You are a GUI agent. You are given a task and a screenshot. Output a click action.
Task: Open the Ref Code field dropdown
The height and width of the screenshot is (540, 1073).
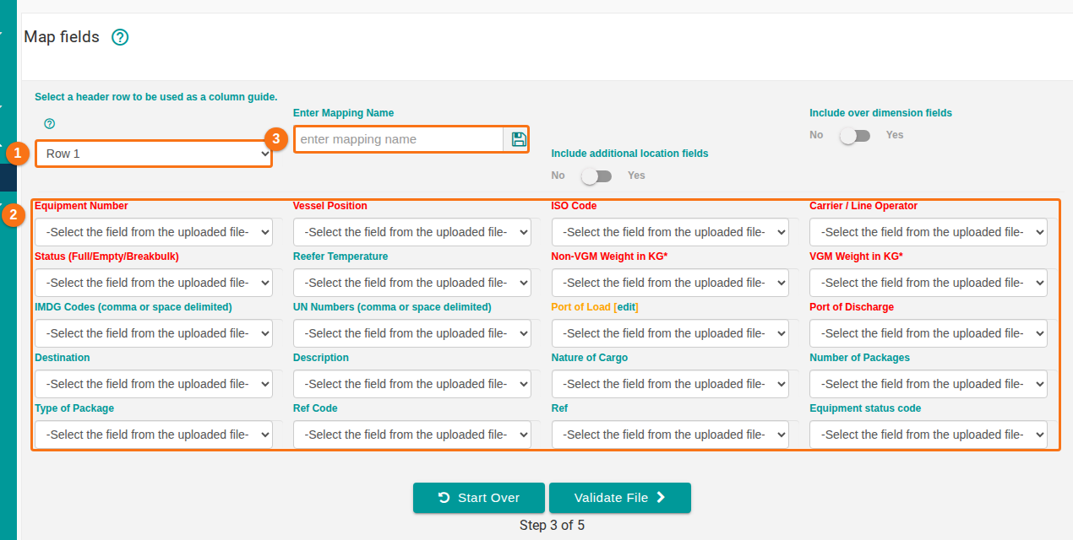412,435
